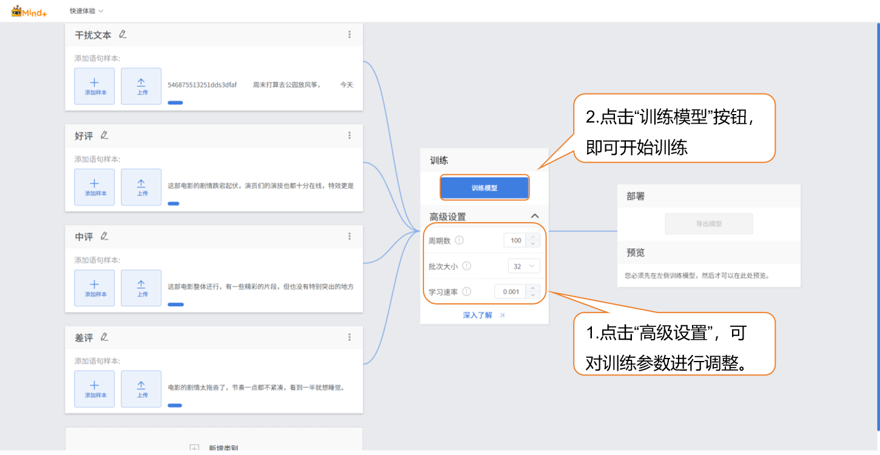Click 上传 in the 好评 class
This screenshot has width=880, height=455.
pos(141,187)
